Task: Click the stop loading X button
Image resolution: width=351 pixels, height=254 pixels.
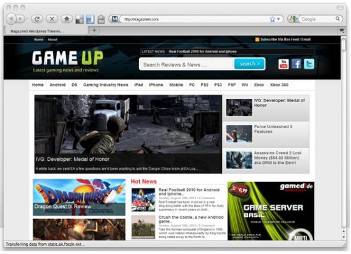Action: pyautogui.click(x=52, y=19)
